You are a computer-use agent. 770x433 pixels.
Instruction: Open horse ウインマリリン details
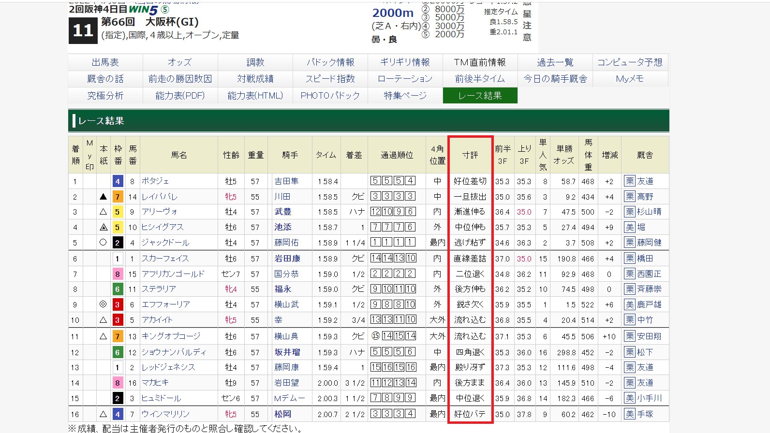[165, 414]
